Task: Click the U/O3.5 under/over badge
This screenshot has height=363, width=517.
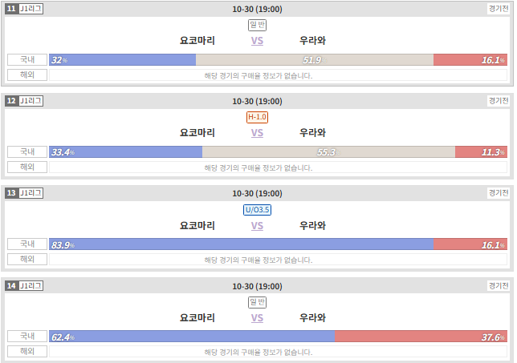Action: 257,210
